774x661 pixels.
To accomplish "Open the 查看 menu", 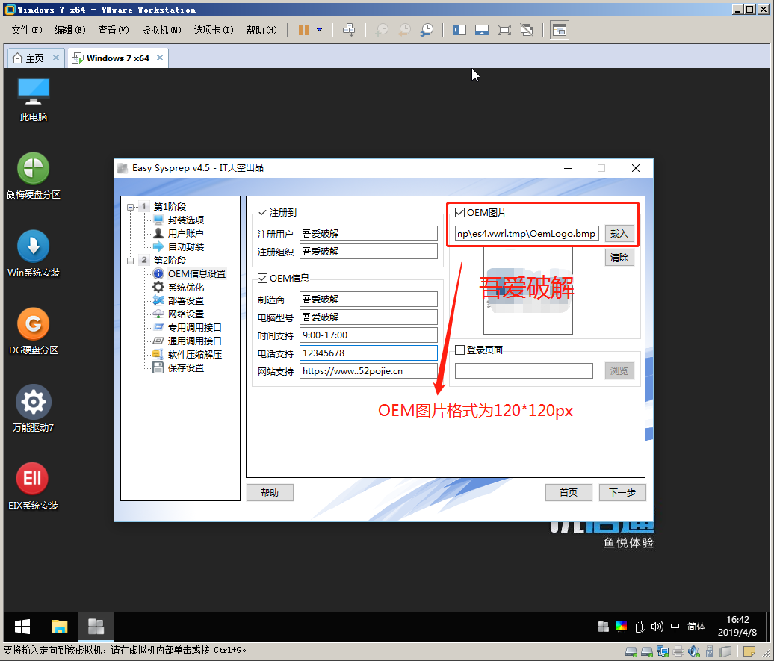I will [114, 30].
